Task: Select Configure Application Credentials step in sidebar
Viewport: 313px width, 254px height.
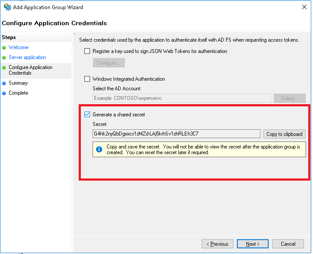Action: [x=30, y=70]
